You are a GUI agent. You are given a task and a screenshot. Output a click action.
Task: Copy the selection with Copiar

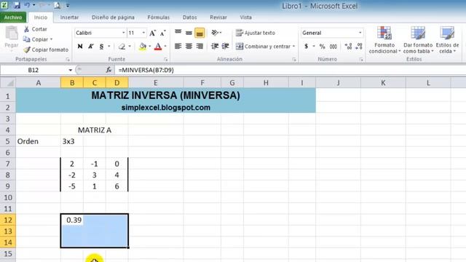36,39
